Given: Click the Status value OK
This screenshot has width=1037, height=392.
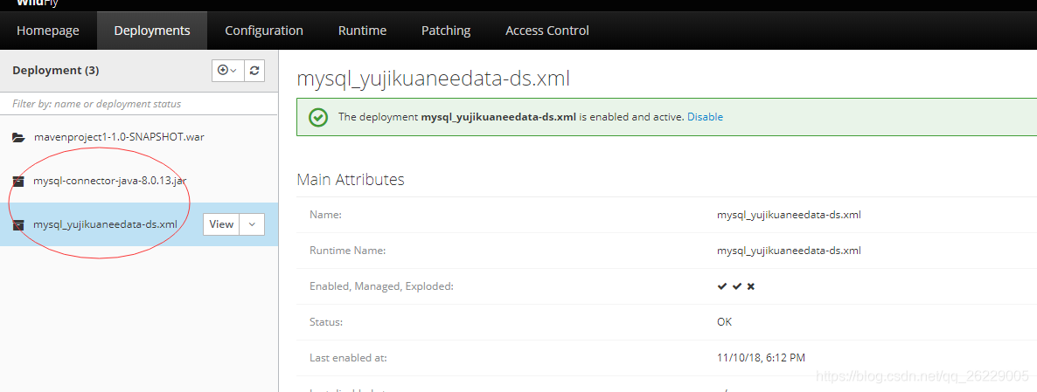Looking at the screenshot, I should [x=724, y=322].
